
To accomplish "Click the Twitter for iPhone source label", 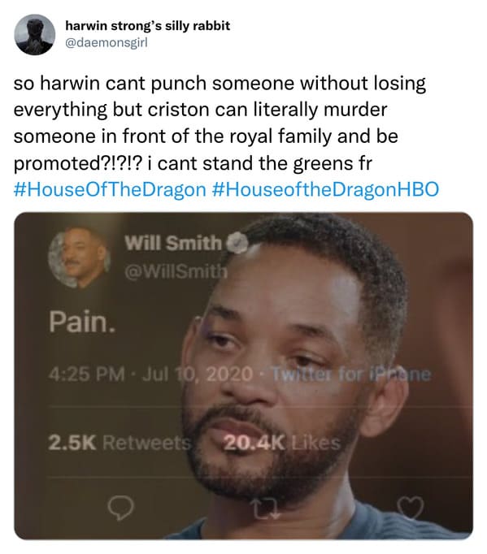I will [x=351, y=374].
